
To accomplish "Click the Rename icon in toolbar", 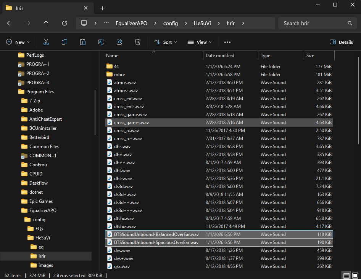I will coord(101,42).
